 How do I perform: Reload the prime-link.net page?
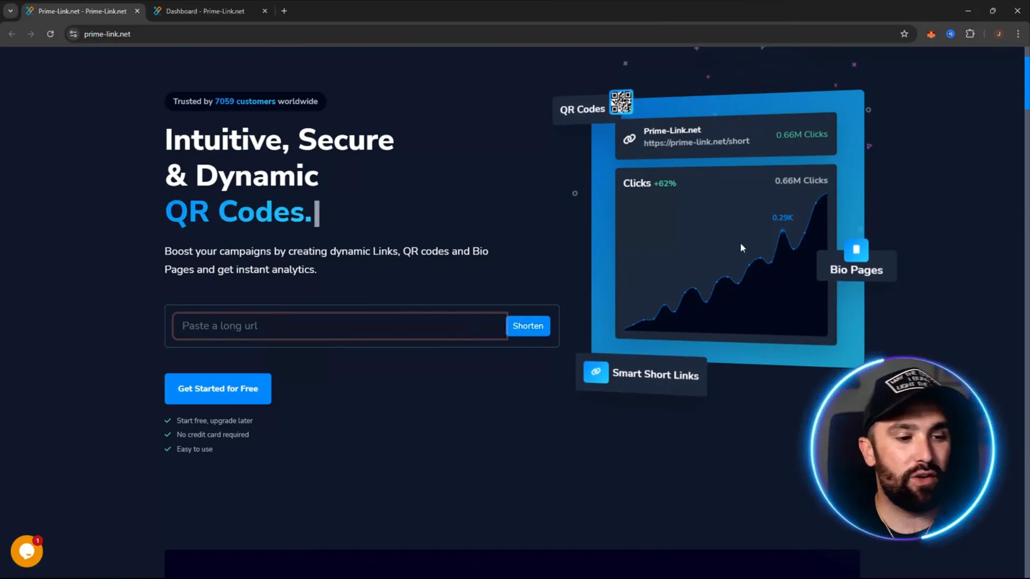pos(50,34)
